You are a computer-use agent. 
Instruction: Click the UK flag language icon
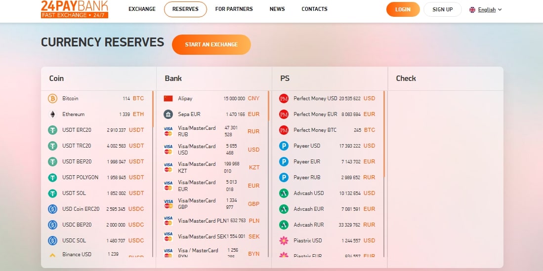[472, 10]
